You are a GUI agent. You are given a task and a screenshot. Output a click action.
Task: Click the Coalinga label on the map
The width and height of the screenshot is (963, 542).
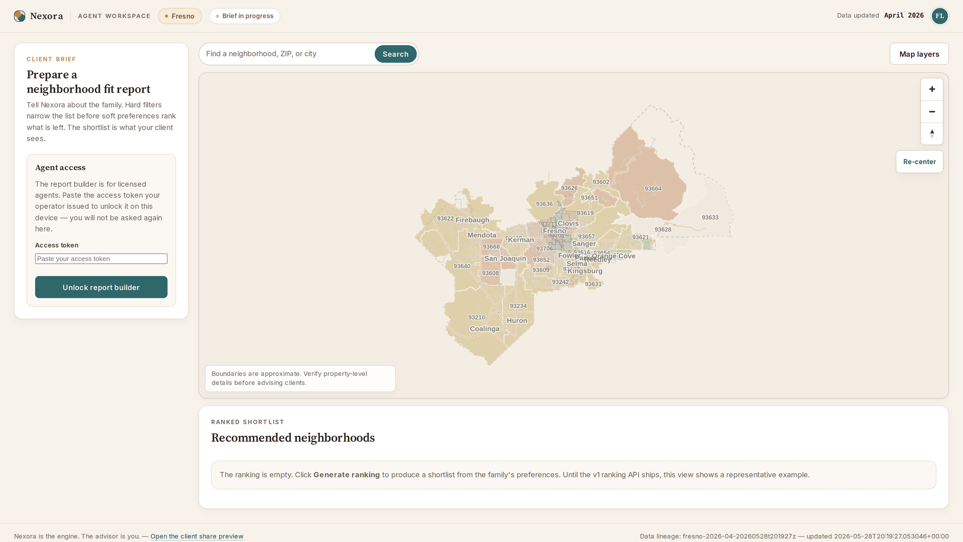coord(484,329)
